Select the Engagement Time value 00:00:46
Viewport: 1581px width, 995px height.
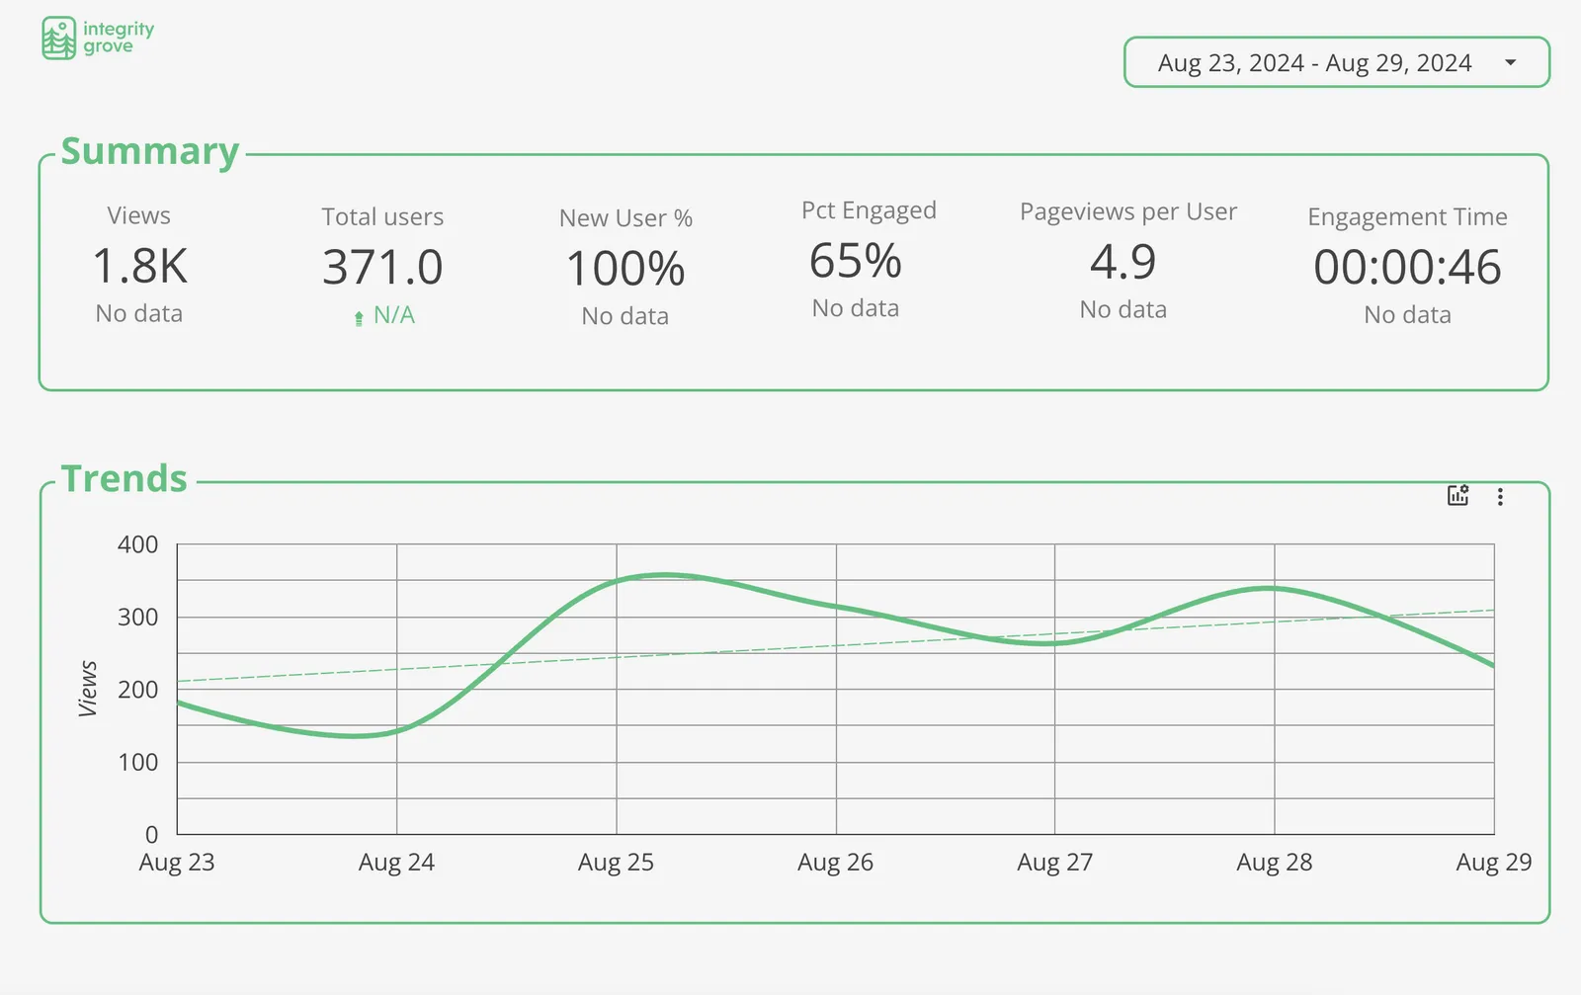(1407, 268)
